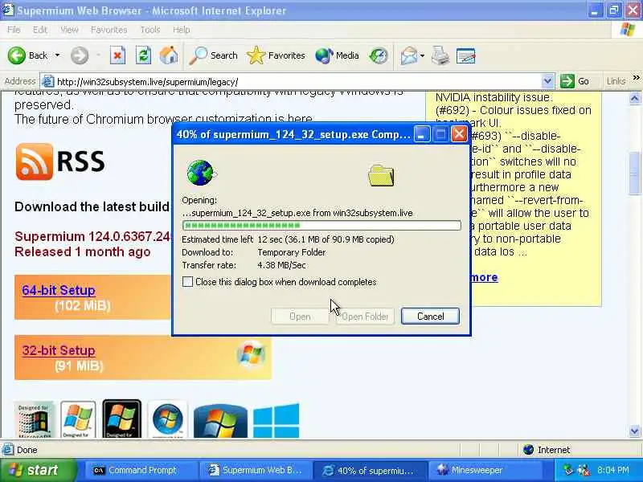Image resolution: width=643 pixels, height=482 pixels.
Task: Open the Back history dropdown arrow
Action: coord(57,55)
